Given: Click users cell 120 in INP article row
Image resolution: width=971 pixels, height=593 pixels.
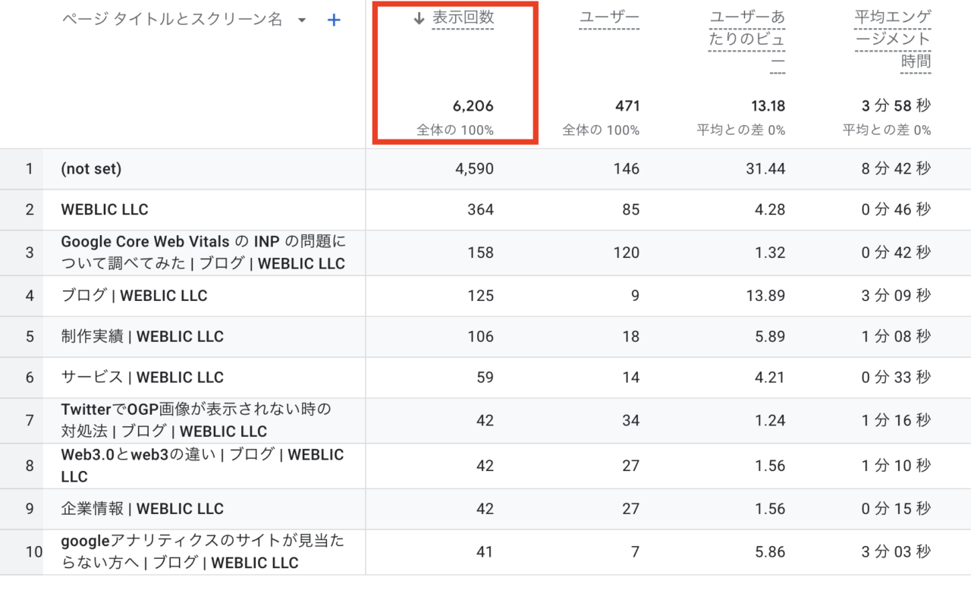Looking at the screenshot, I should [627, 253].
